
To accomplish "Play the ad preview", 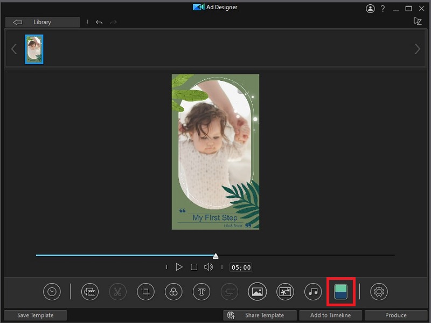I will (179, 267).
